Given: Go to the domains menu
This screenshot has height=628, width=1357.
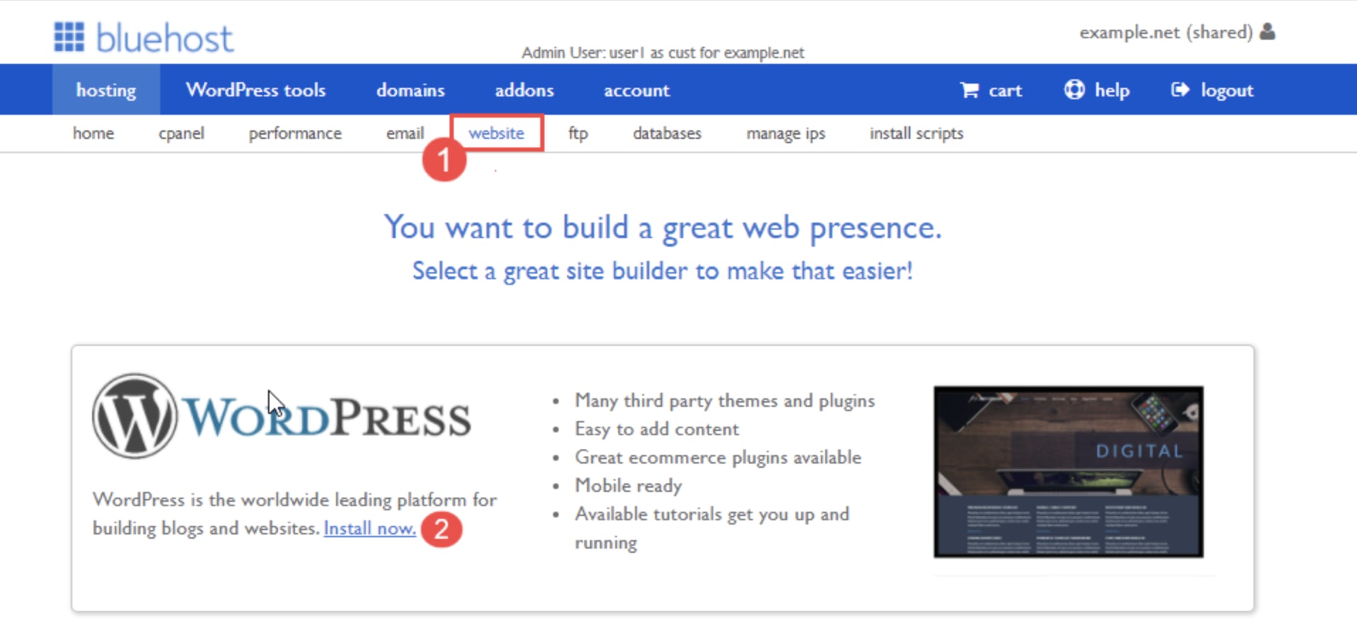Looking at the screenshot, I should 411,90.
